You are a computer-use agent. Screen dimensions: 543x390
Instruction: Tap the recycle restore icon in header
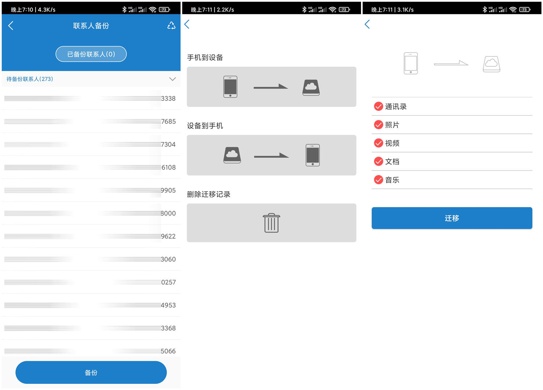click(171, 25)
